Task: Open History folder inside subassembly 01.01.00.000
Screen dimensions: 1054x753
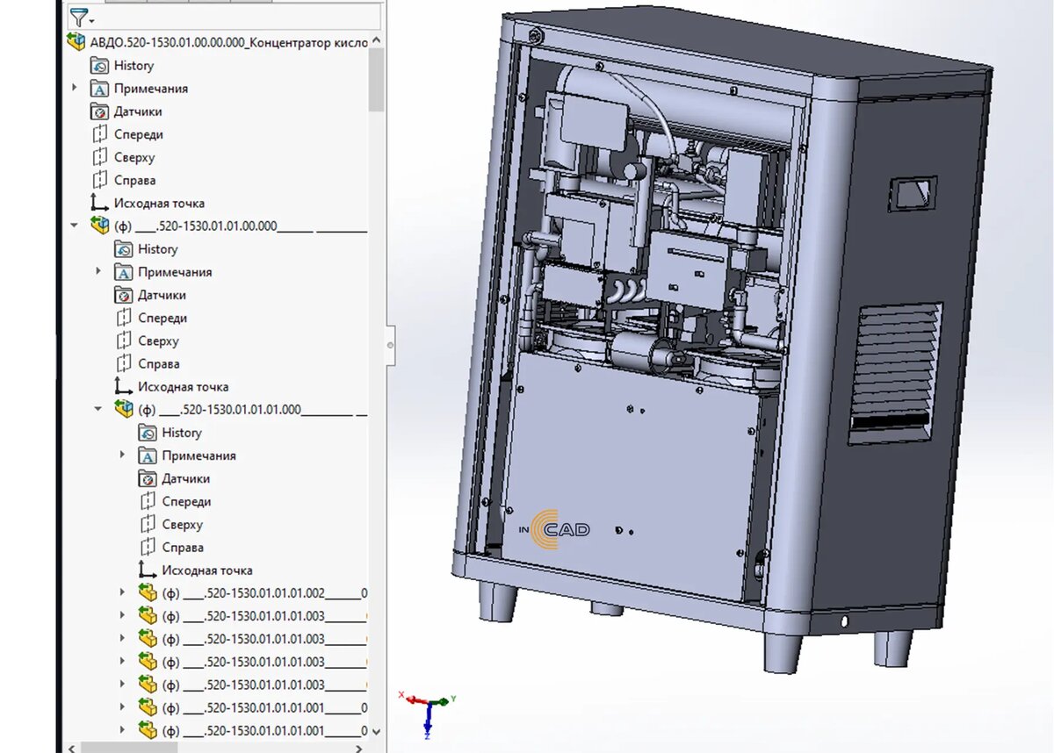Action: pos(146,249)
